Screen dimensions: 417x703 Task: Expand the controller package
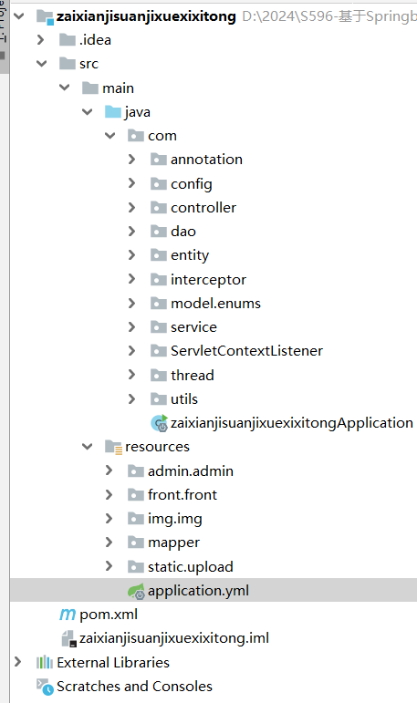pyautogui.click(x=131, y=207)
